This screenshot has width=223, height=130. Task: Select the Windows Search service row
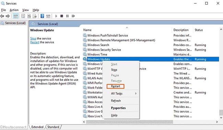pos(151,45)
